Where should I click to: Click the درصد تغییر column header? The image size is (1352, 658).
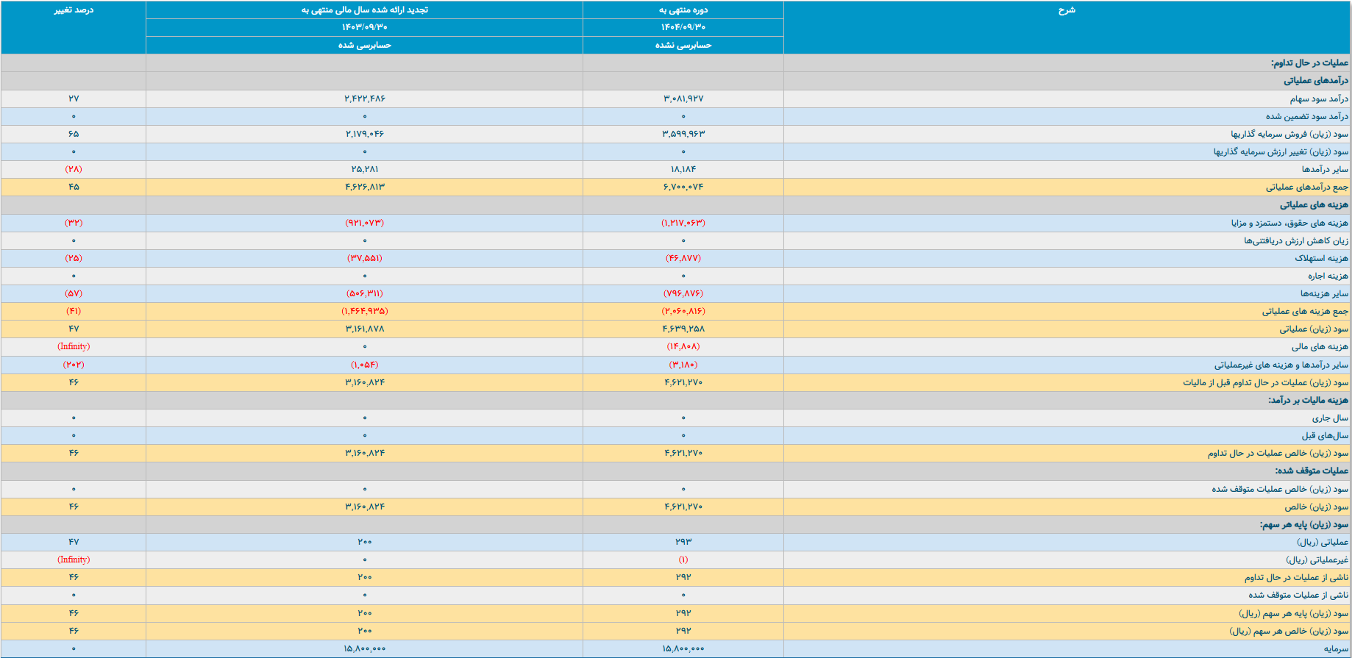pyautogui.click(x=74, y=10)
